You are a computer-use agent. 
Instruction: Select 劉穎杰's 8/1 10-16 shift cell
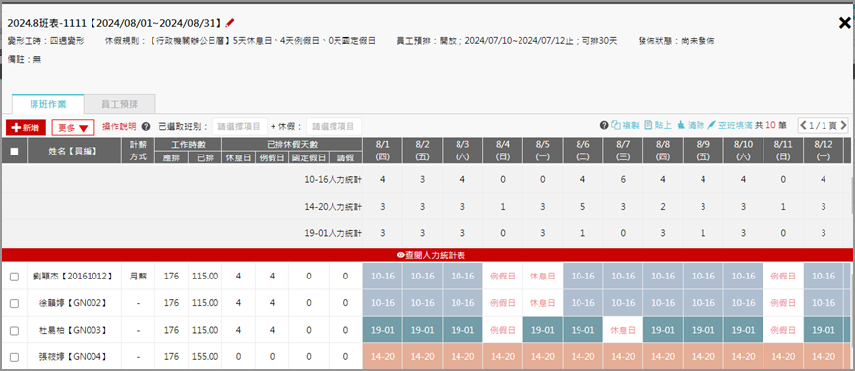(x=383, y=277)
